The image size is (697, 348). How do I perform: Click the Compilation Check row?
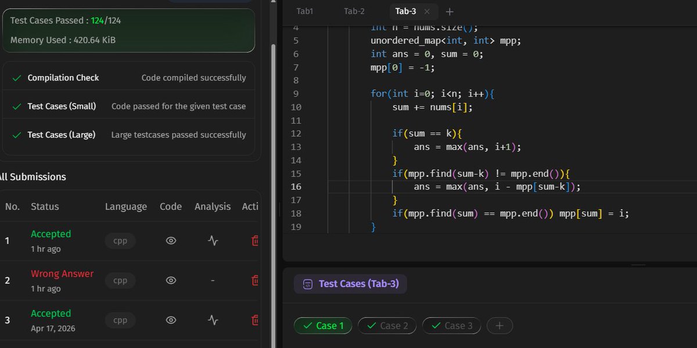(129, 78)
